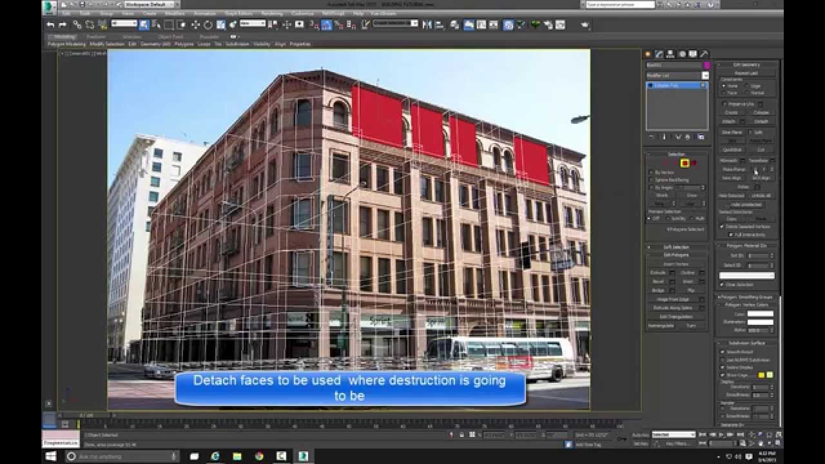Viewport: 825px width, 464px height.
Task: Activate the Select Object tool
Action: point(144,24)
